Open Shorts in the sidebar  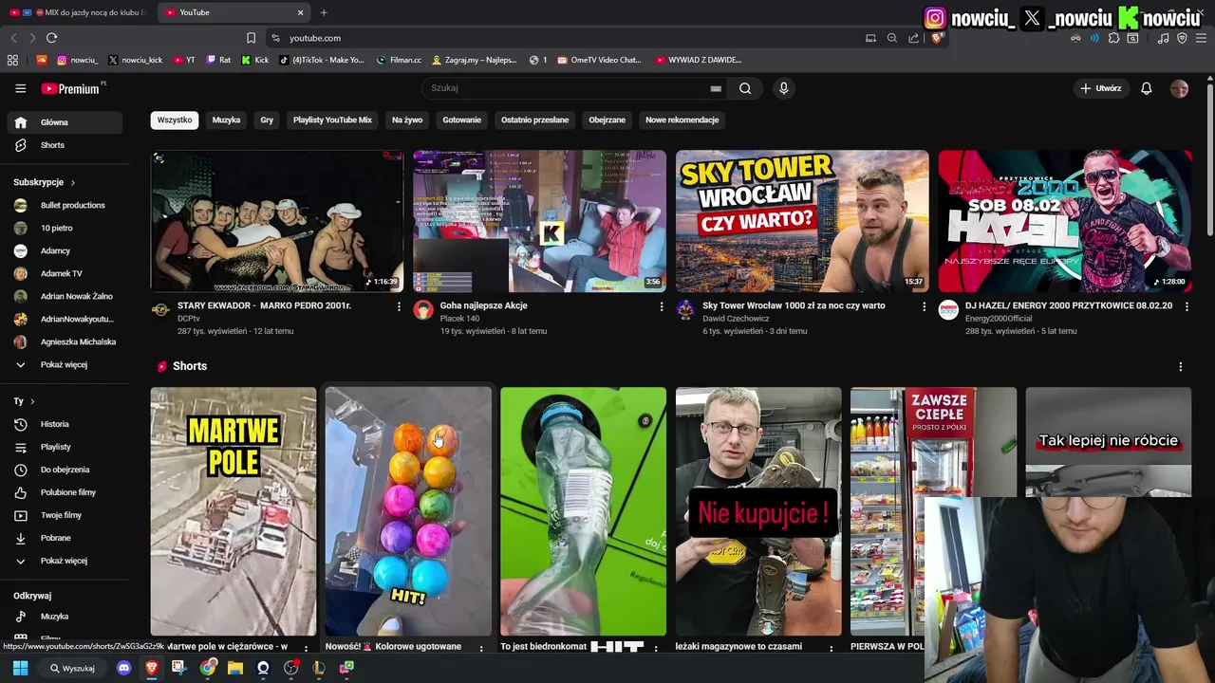[65, 145]
